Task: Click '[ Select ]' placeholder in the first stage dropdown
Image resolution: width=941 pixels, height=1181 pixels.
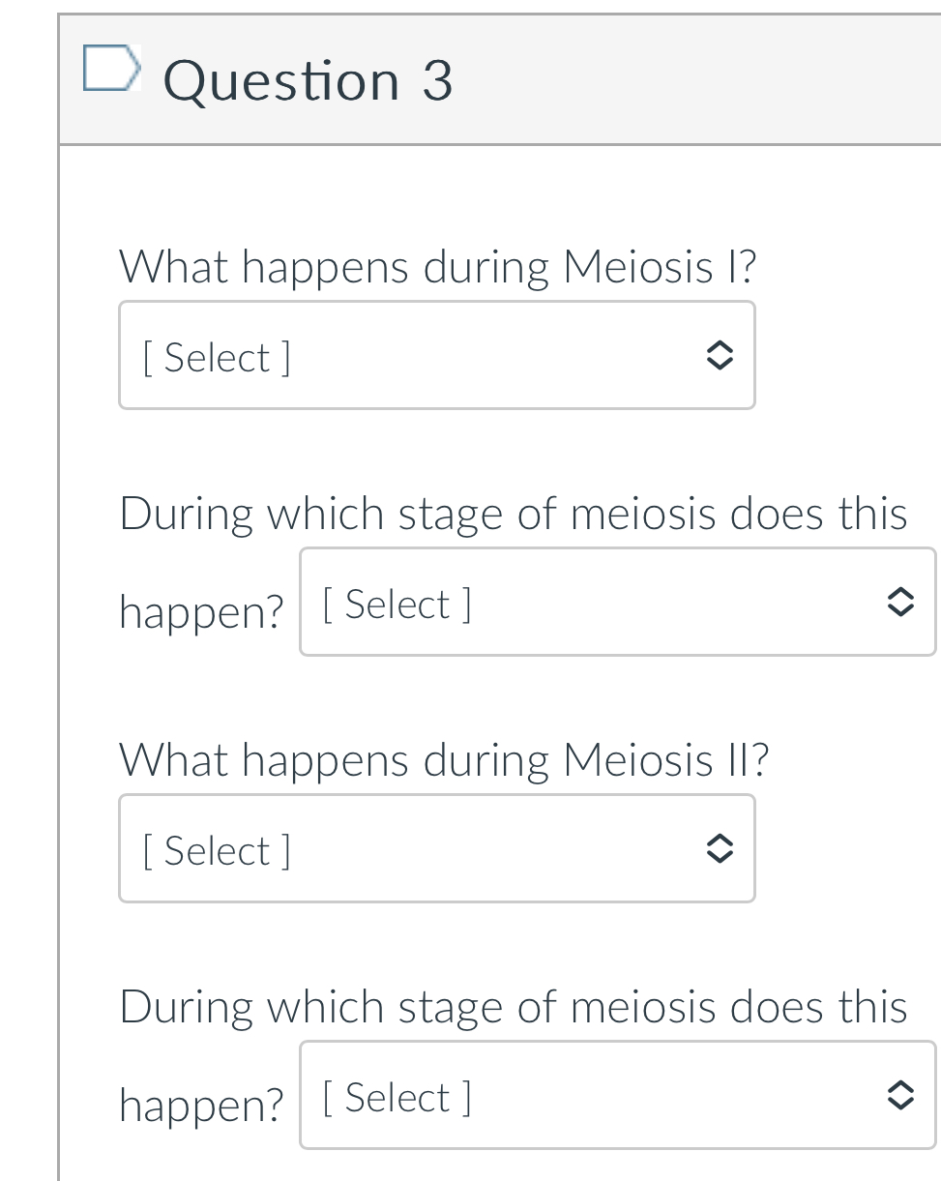Action: [x=397, y=605]
